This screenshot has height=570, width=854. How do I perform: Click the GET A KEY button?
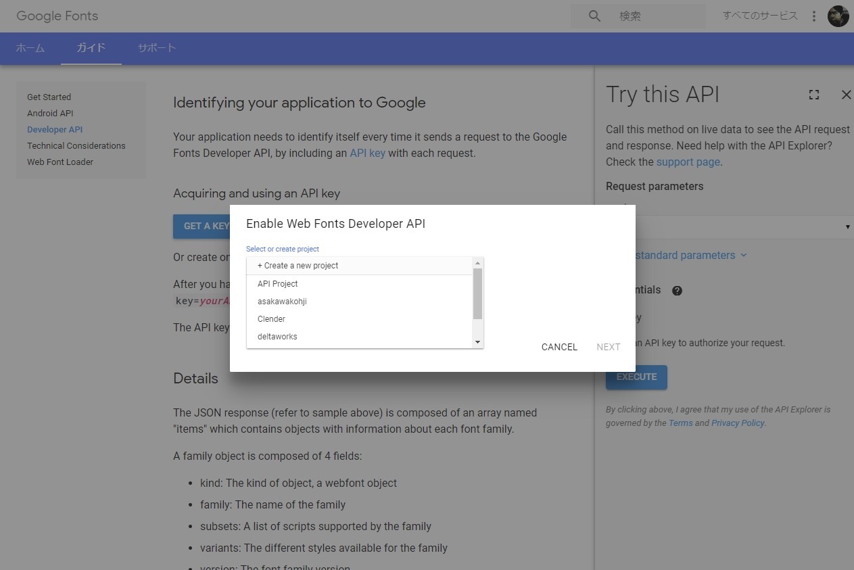(x=201, y=226)
